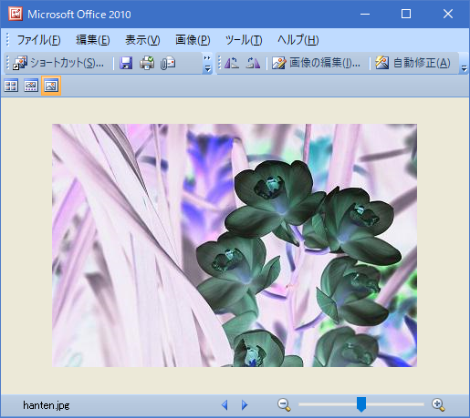
Task: Rotate image right using rotate icon
Action: click(x=253, y=63)
